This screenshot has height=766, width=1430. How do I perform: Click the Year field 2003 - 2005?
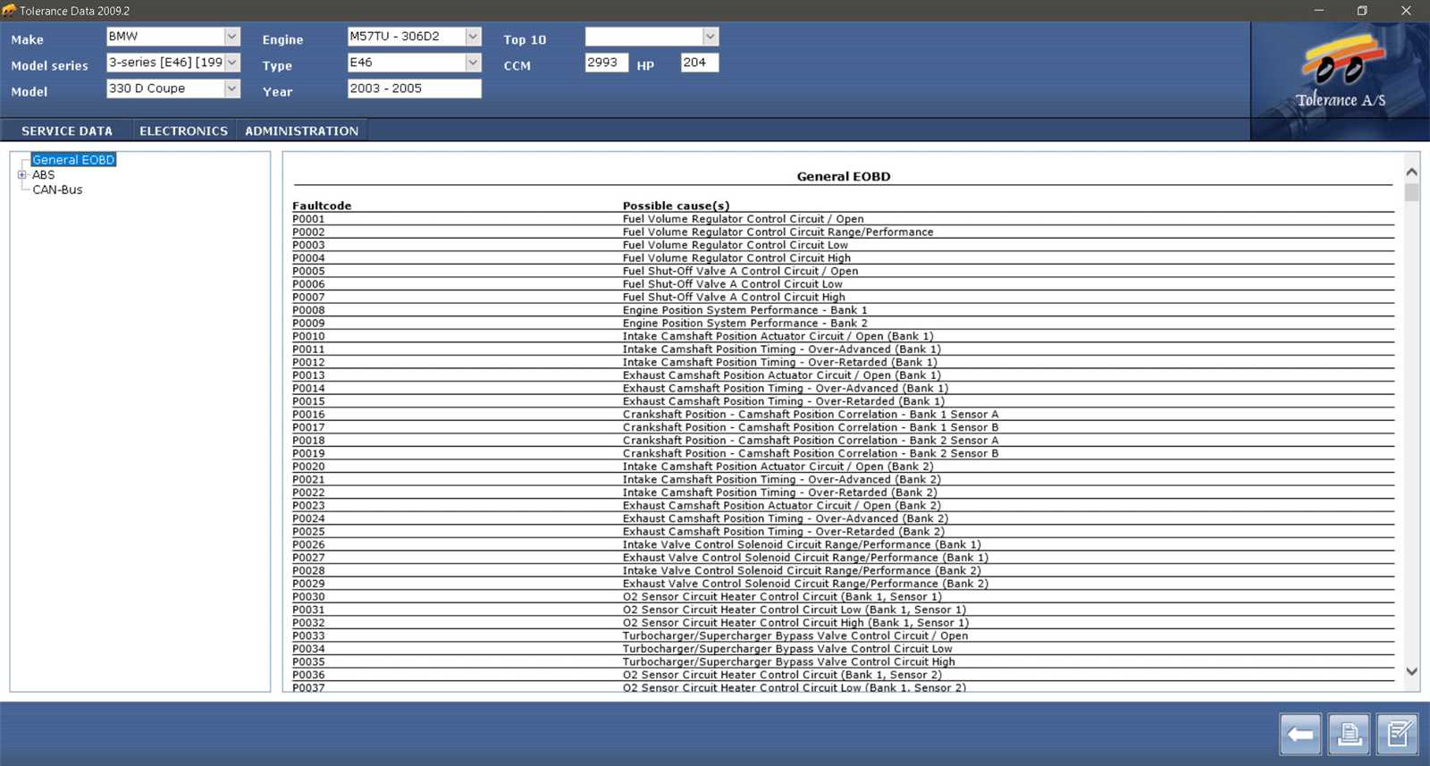pos(414,88)
